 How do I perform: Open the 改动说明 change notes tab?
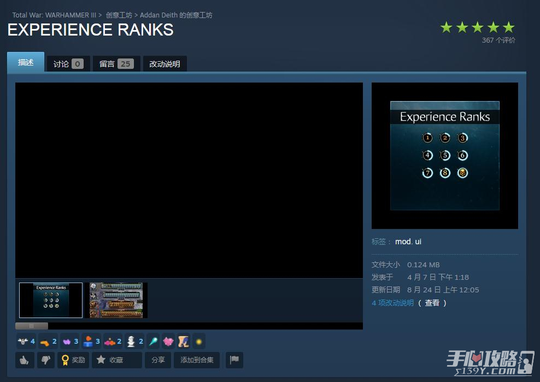coord(165,64)
